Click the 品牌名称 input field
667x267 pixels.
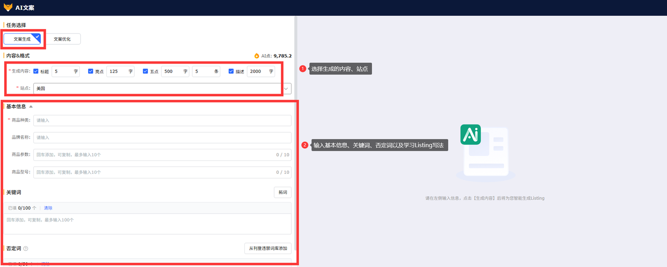(162, 137)
